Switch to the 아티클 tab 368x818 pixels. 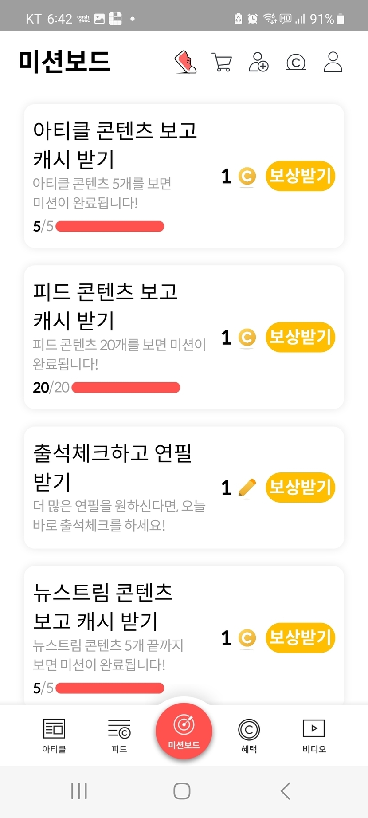54,735
